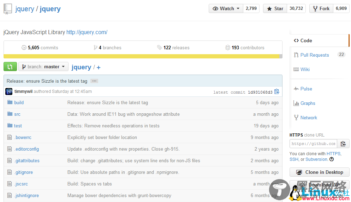Open commit 'Explicitly set bower folder location'
The width and height of the screenshot is (351, 202).
tap(102, 137)
